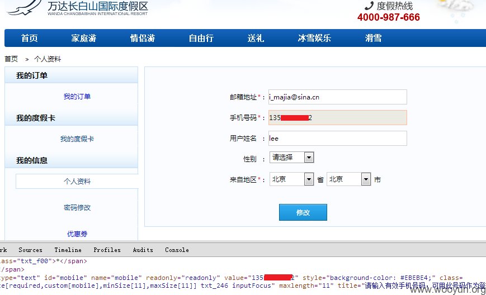Open the city dropdown before 市
The height and width of the screenshot is (295, 486).
[x=348, y=179]
